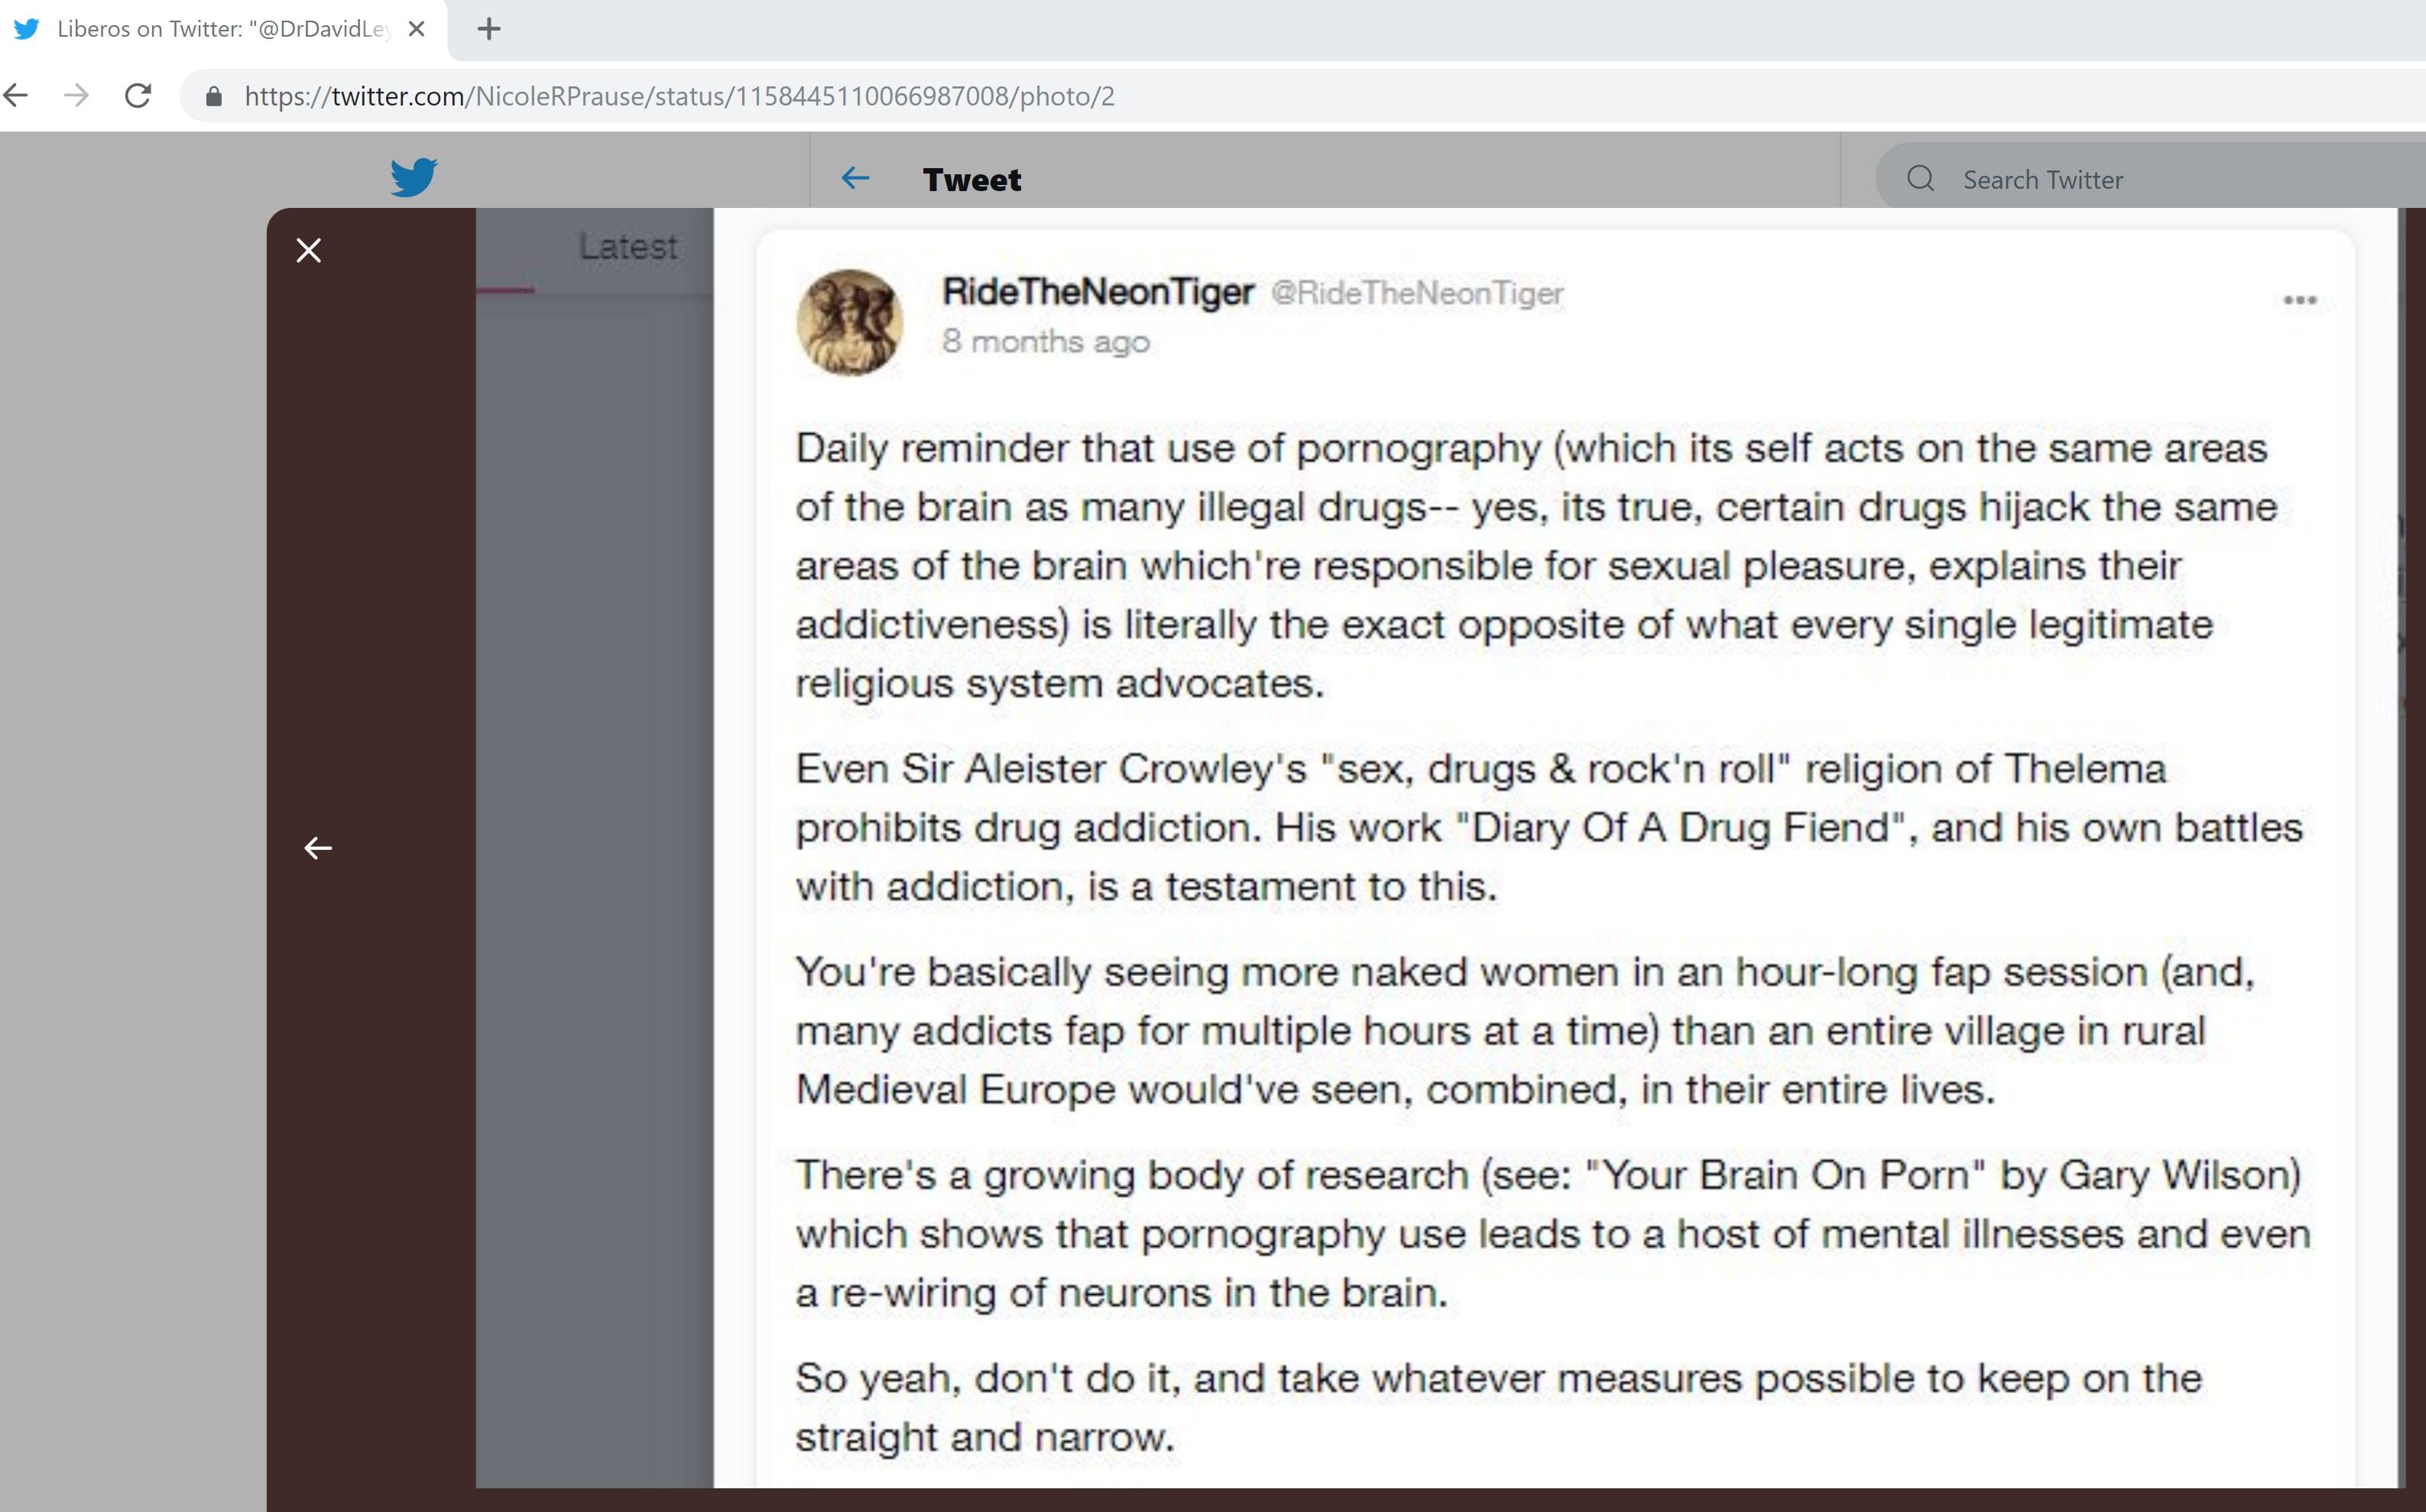Click the magnifier icon in search box
2426x1512 pixels.
click(x=1919, y=179)
